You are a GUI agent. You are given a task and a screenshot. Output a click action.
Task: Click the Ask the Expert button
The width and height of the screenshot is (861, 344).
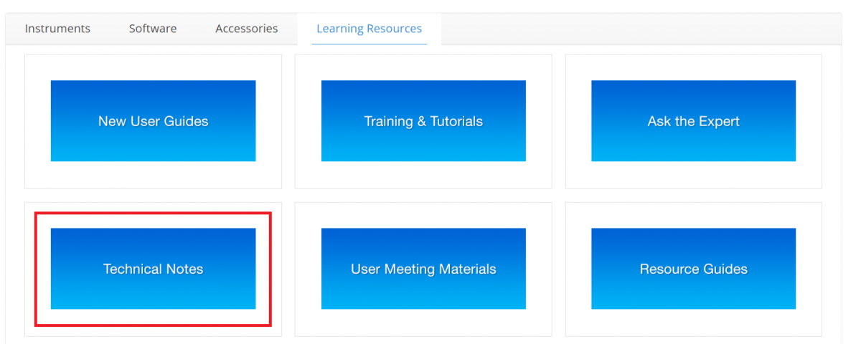pos(693,120)
